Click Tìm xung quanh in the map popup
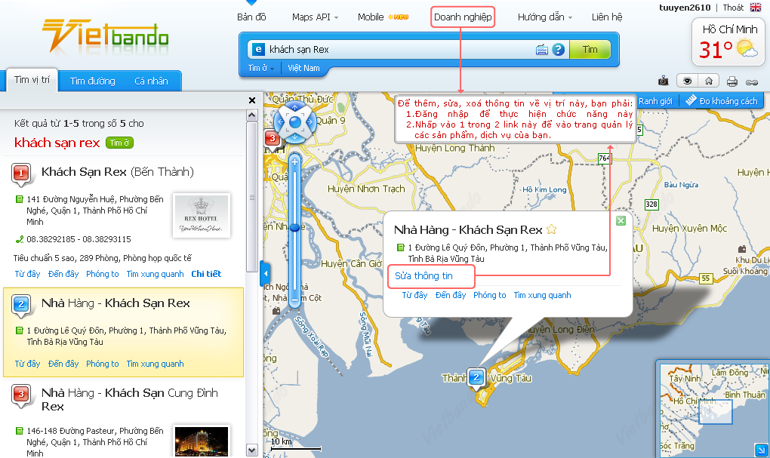 click(x=542, y=295)
